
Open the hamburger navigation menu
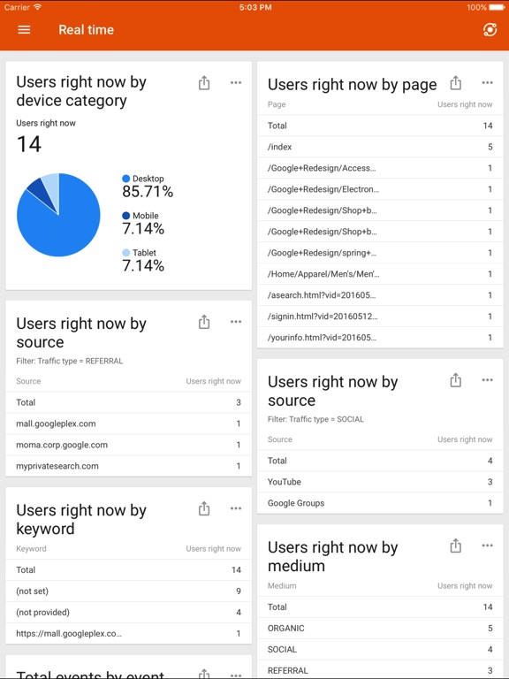[24, 29]
